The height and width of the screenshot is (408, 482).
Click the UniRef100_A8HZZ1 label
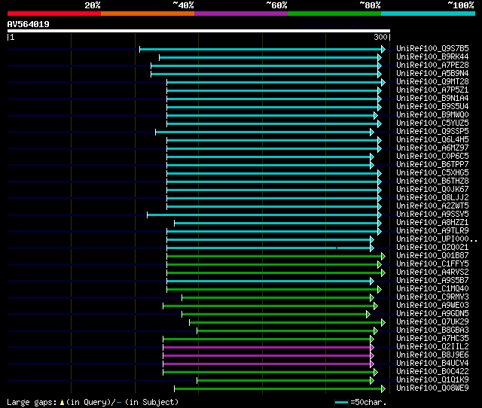pyautogui.click(x=432, y=222)
